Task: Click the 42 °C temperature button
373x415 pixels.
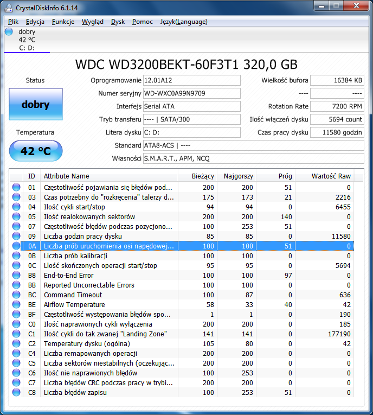Action: (x=36, y=151)
